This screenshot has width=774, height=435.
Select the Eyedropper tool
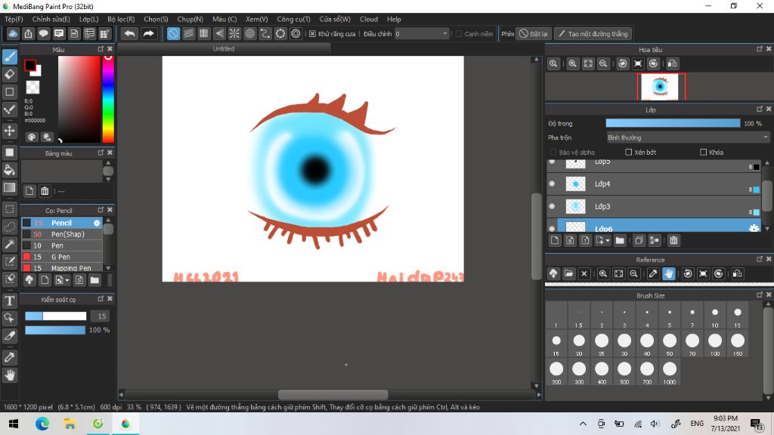point(9,357)
